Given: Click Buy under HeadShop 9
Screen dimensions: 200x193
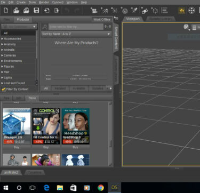Looking at the screenshot, I should [75, 147].
